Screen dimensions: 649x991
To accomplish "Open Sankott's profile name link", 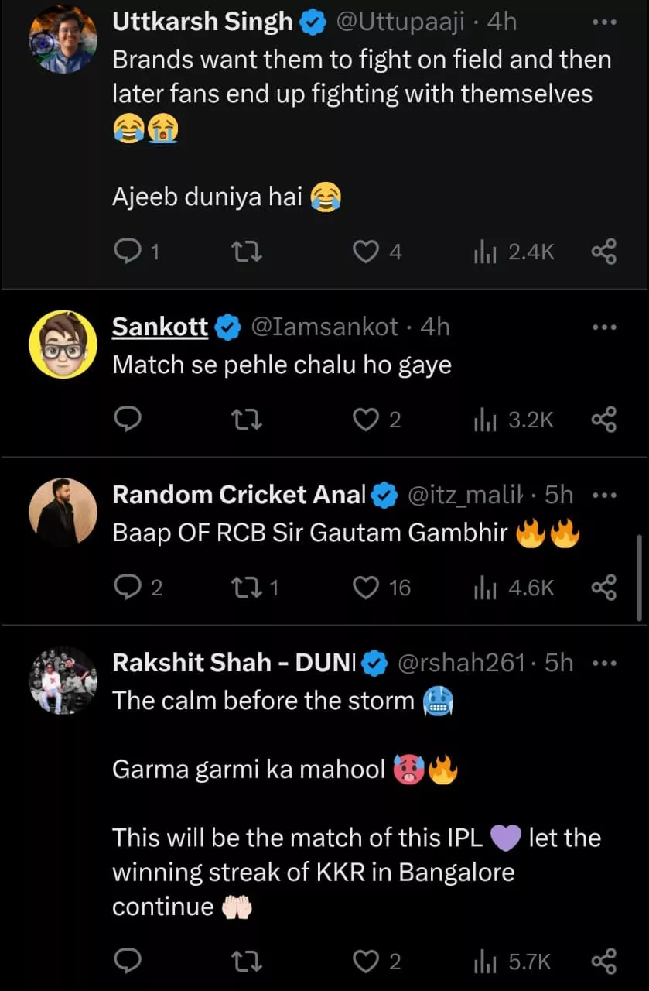I will [160, 327].
